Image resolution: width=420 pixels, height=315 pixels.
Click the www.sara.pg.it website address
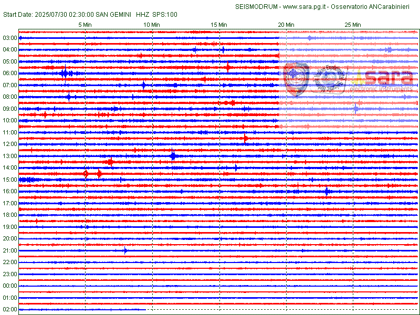pyautogui.click(x=304, y=7)
